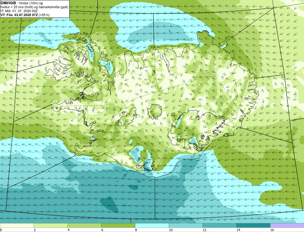304x232 pixels.
Task: Click the 2–4 m/s light green legend swatch
Action: click(x=51, y=226)
